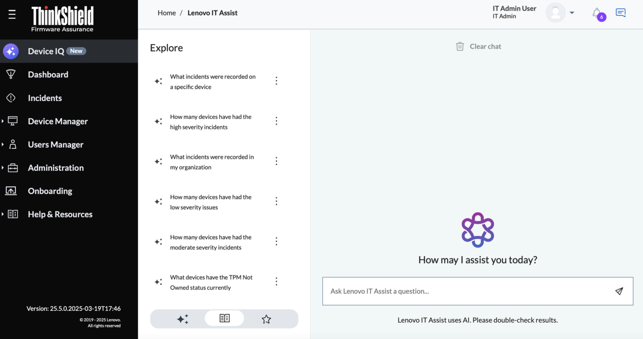Select prompt 'How many devices have had the high severity incidents'
This screenshot has height=339, width=643.
pyautogui.click(x=211, y=122)
